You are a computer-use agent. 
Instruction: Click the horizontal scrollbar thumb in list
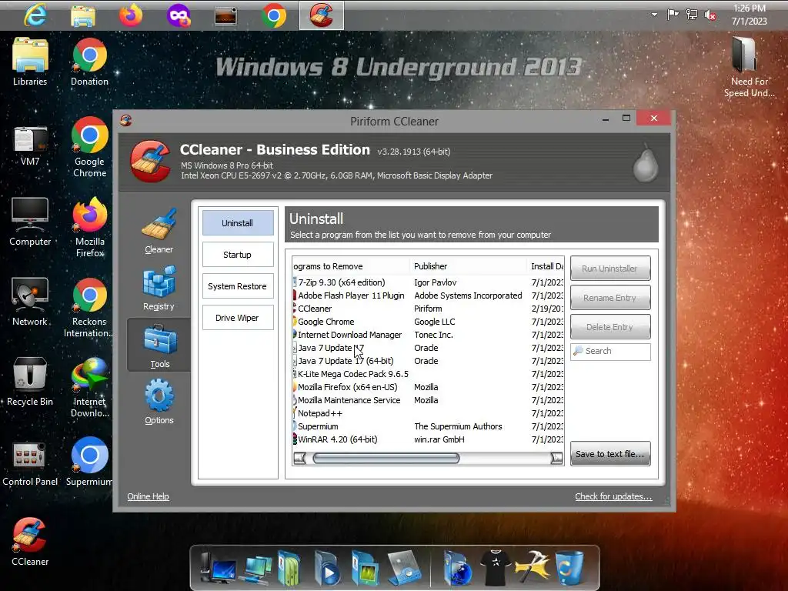[386, 458]
